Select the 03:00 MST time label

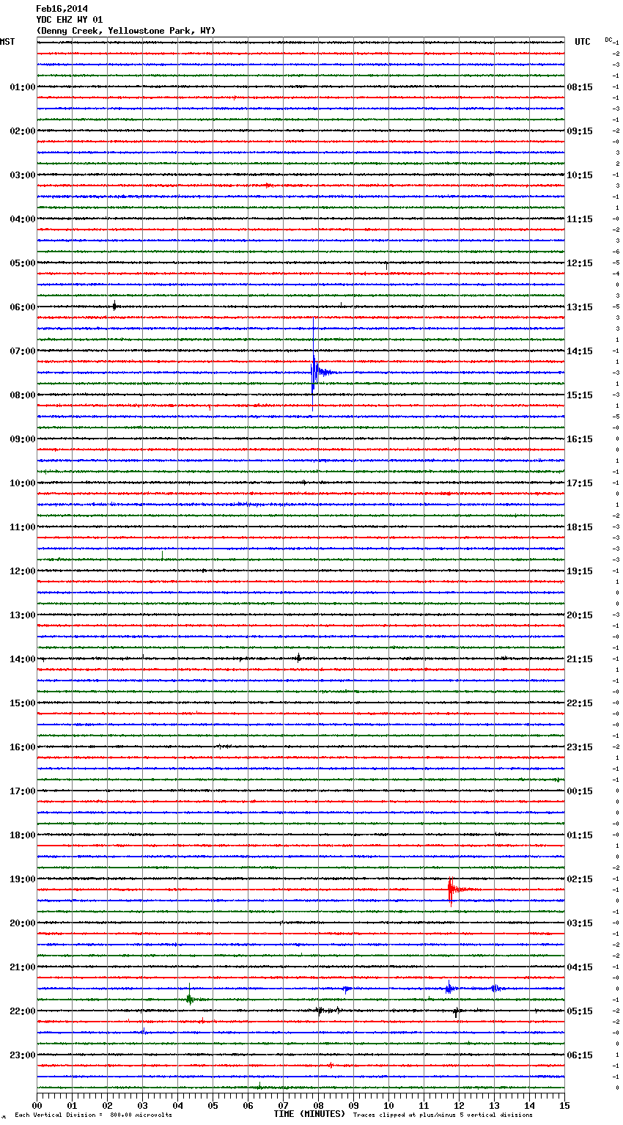23,175
